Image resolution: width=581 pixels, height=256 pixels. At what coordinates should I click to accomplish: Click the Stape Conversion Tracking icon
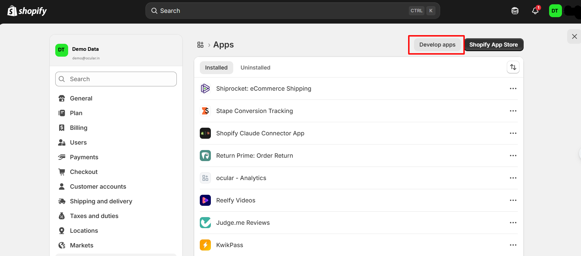205,111
